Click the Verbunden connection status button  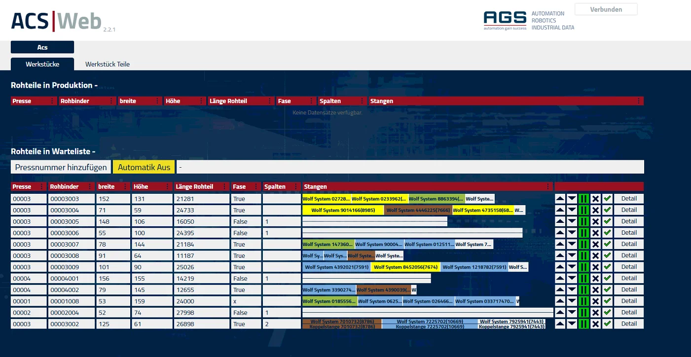606,9
